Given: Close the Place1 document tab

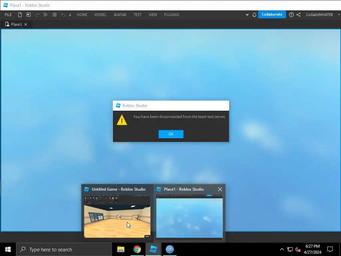Looking at the screenshot, I should click(26, 24).
